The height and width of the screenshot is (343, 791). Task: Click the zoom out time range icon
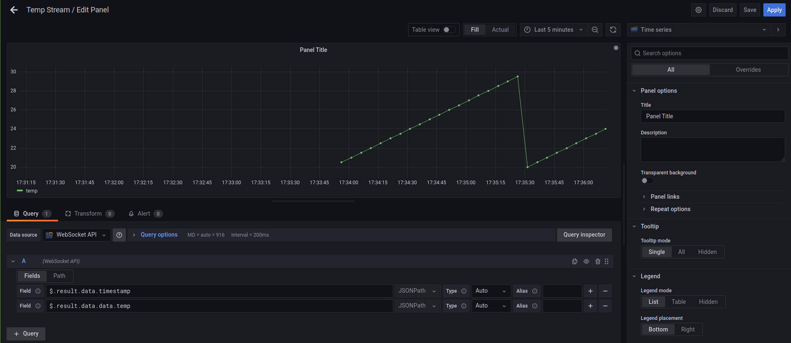point(595,30)
